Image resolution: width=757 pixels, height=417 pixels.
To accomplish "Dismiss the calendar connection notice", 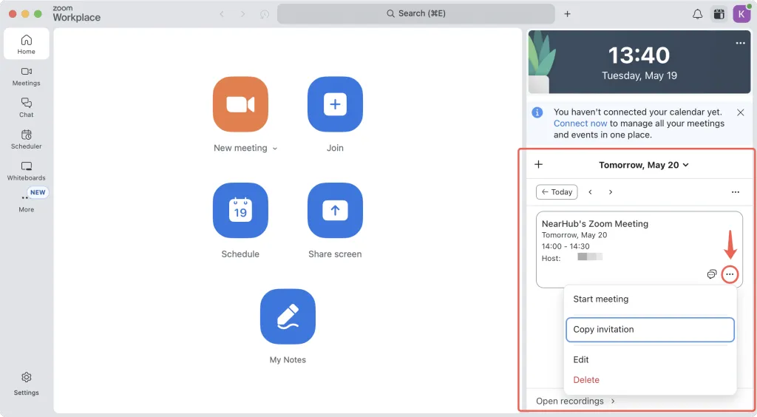I will click(740, 112).
